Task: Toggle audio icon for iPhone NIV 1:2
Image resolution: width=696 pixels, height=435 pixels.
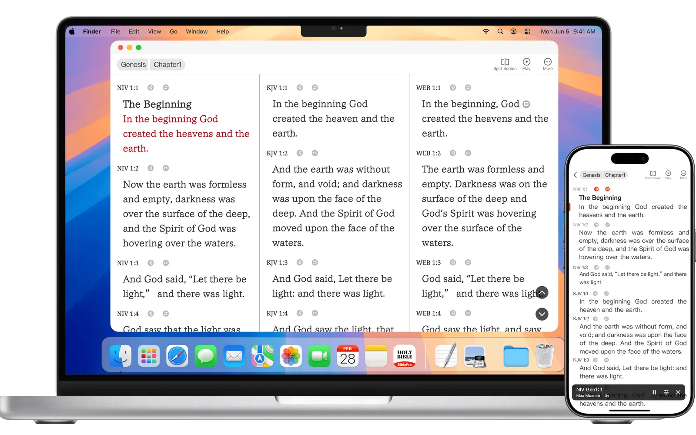Action: click(596, 225)
